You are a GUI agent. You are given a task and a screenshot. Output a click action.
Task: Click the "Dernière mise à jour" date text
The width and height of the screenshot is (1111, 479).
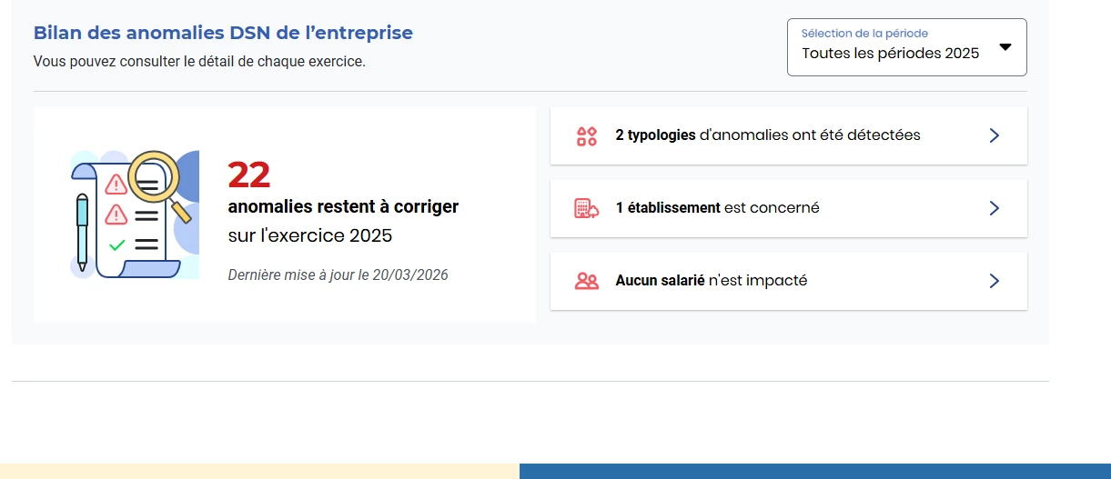pos(338,274)
